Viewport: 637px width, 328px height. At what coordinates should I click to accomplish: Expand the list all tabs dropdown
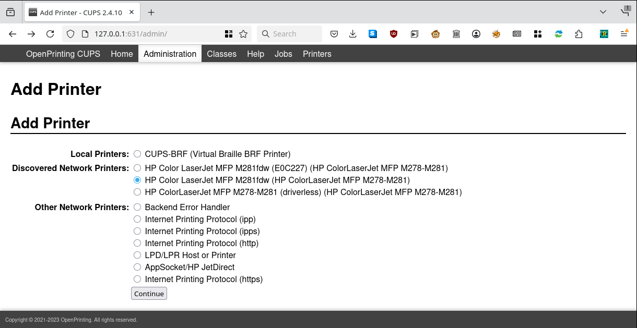(x=603, y=12)
